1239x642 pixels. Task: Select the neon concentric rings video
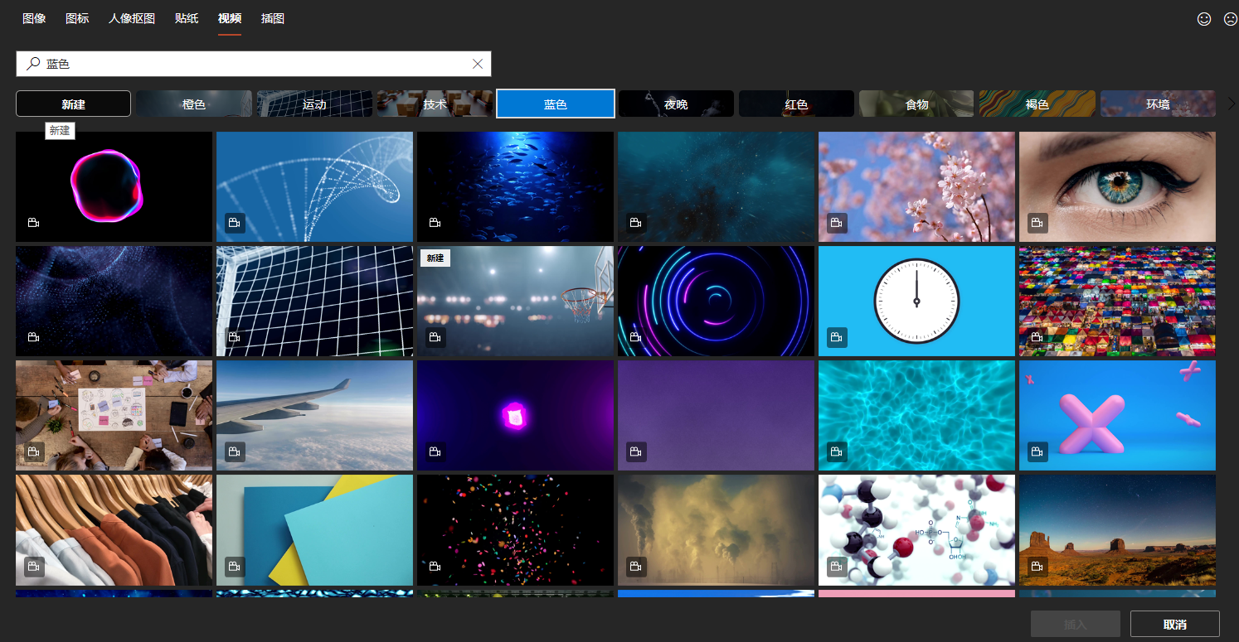pos(716,301)
